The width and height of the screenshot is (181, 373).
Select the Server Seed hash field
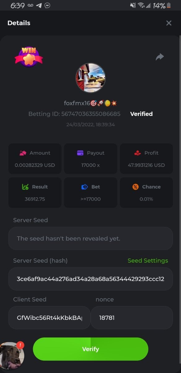[90, 279]
